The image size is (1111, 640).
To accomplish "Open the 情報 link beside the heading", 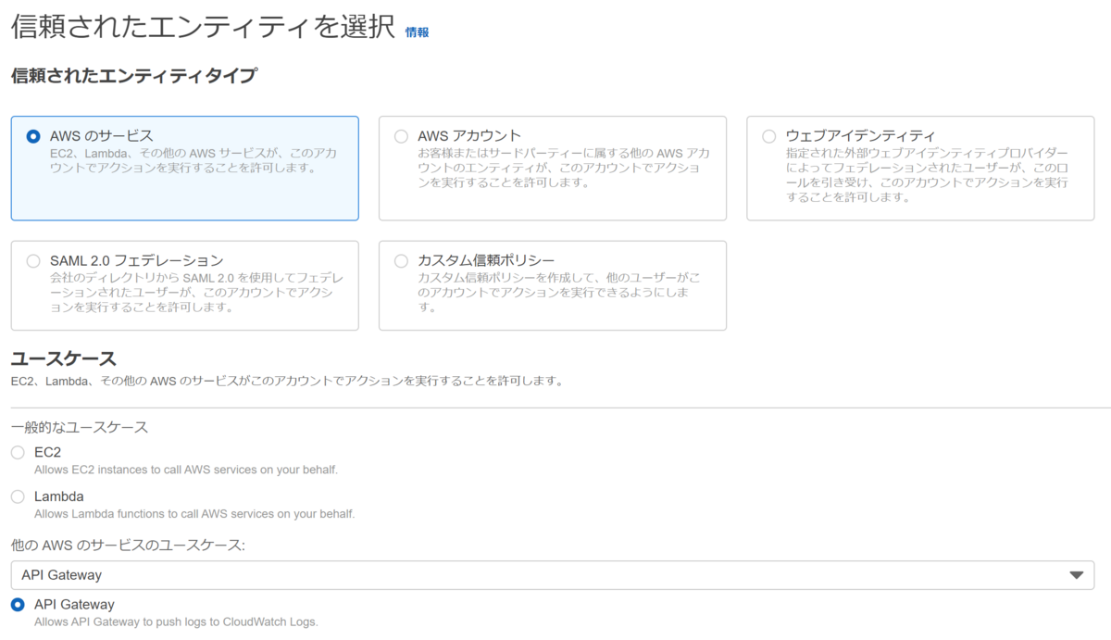I will point(417,32).
